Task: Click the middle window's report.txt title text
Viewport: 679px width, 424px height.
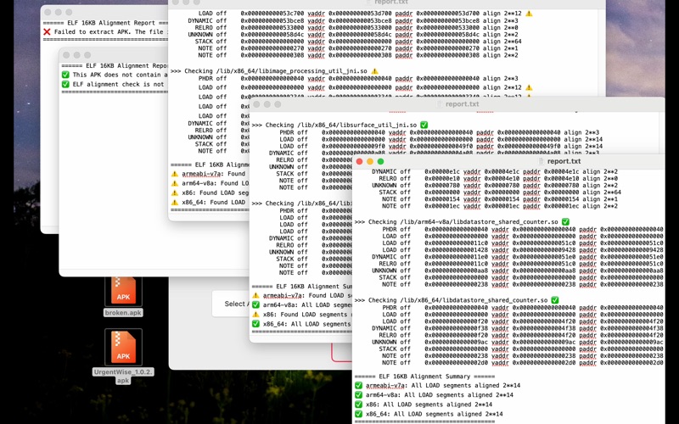Action: coord(462,104)
